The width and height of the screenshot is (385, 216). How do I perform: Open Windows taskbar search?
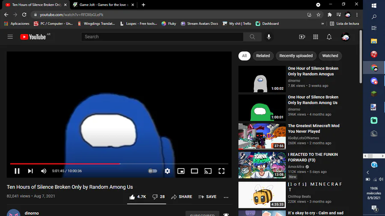point(374,17)
